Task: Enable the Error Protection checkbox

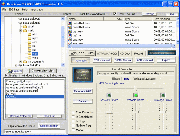Action: click(73, 112)
